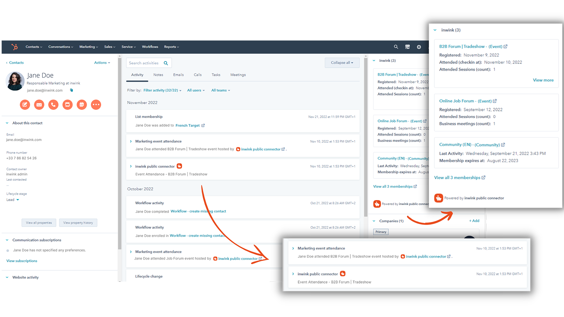This screenshot has height=317, width=564.
Task: Switch to the Notes tab
Action: click(x=158, y=75)
